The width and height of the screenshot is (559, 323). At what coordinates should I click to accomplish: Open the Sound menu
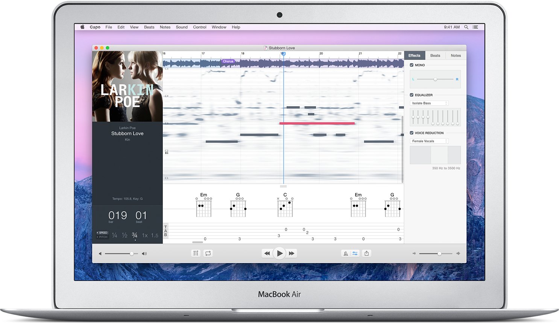pyautogui.click(x=182, y=27)
